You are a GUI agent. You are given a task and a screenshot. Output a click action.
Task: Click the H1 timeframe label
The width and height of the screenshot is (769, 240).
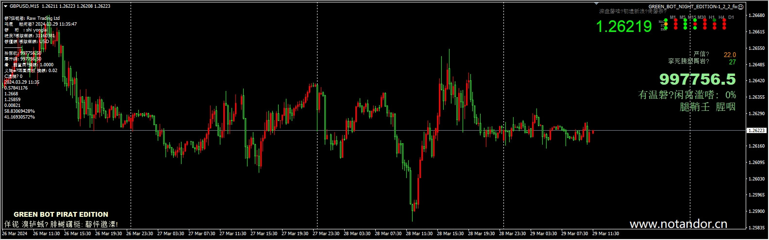tap(712, 17)
